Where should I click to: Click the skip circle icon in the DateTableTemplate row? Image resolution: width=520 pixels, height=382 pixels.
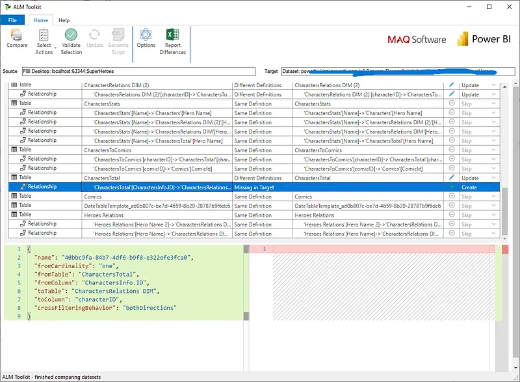click(x=451, y=206)
